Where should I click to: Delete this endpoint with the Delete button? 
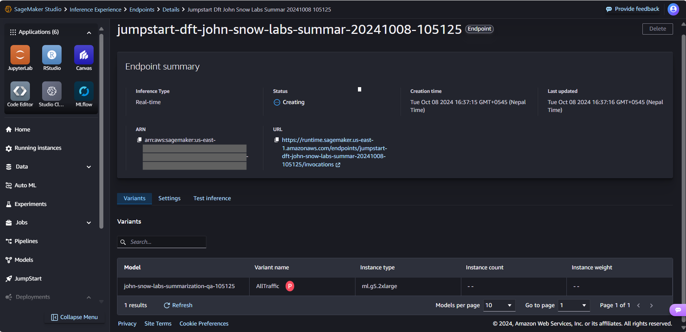(x=658, y=29)
